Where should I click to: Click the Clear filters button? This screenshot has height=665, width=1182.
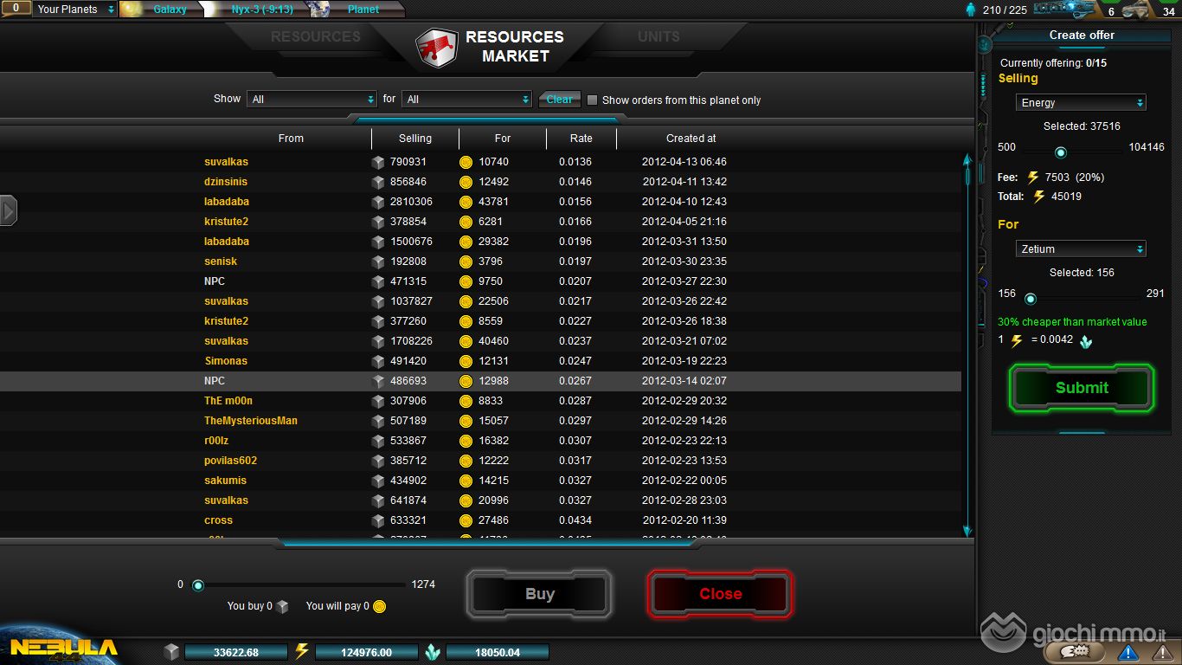point(559,100)
